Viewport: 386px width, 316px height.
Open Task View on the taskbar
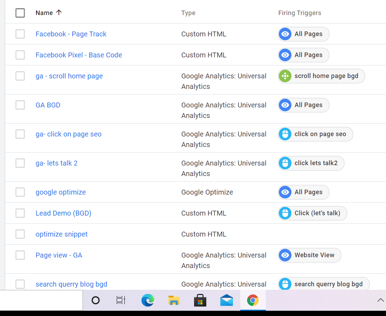[x=121, y=300]
